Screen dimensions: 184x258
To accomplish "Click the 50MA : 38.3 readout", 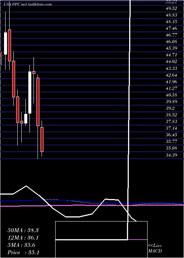I will (x=23, y=230).
